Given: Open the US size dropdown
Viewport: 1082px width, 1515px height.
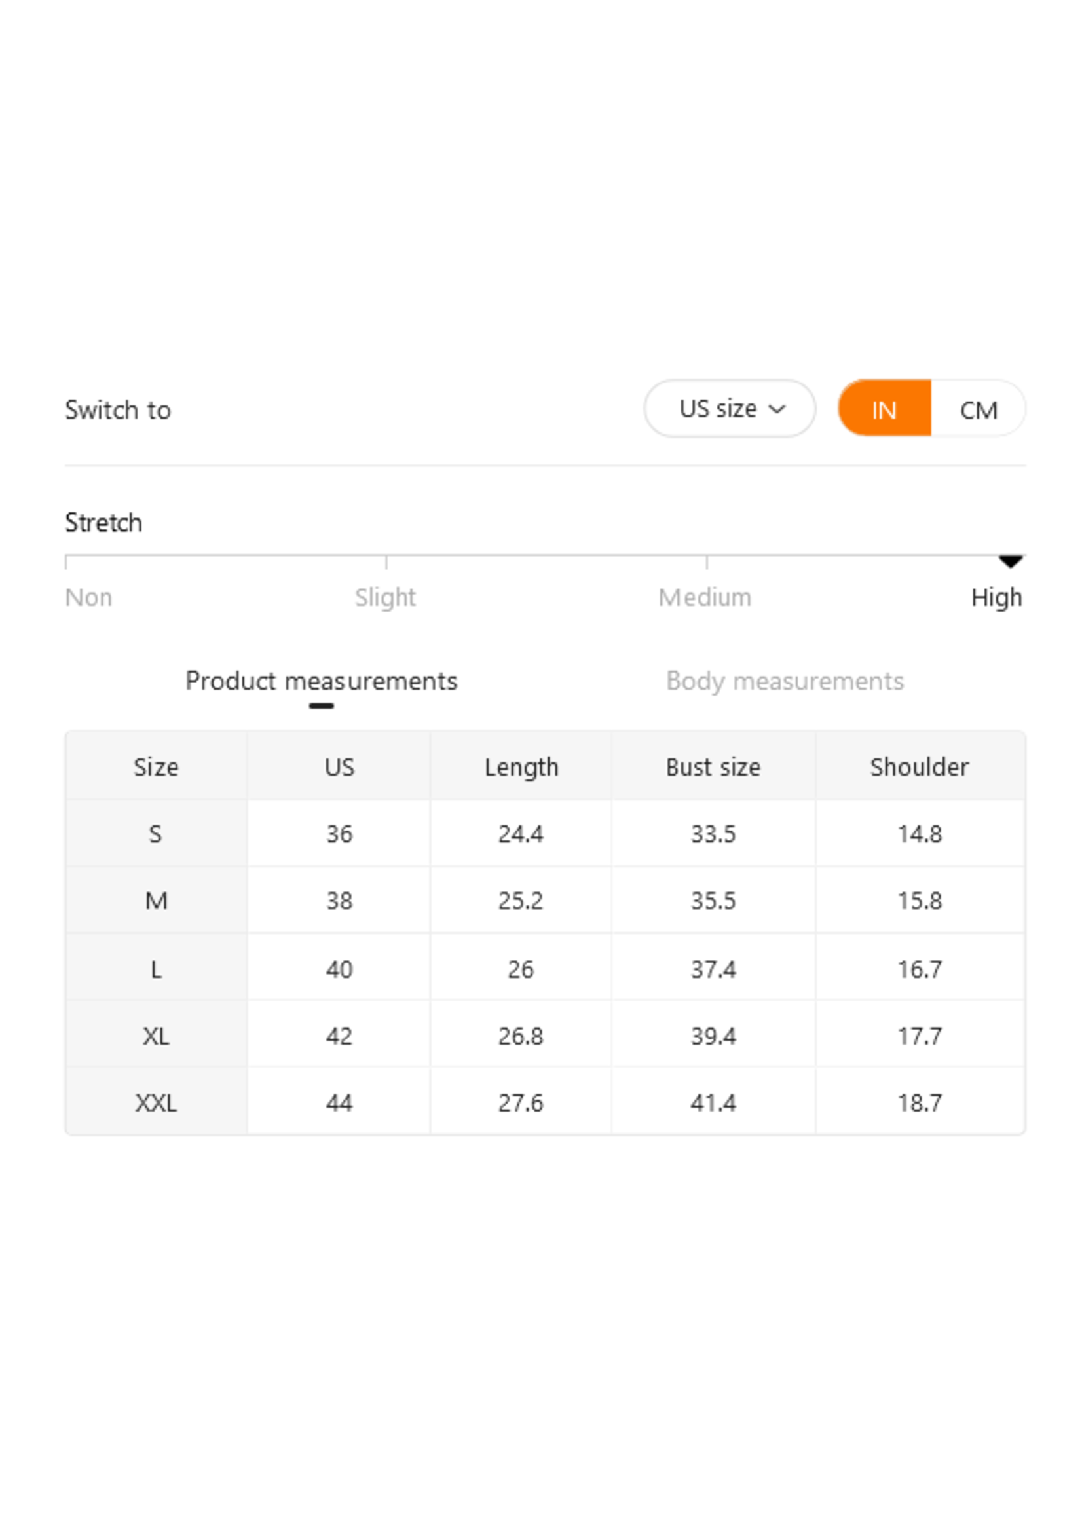Looking at the screenshot, I should pos(729,409).
